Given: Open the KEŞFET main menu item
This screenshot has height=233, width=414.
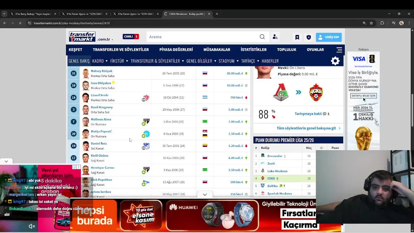Looking at the screenshot, I should point(75,50).
